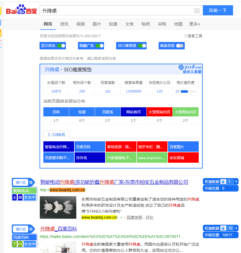Open dropdown arrow next to www.boantq.com.cn

coord(121,218)
